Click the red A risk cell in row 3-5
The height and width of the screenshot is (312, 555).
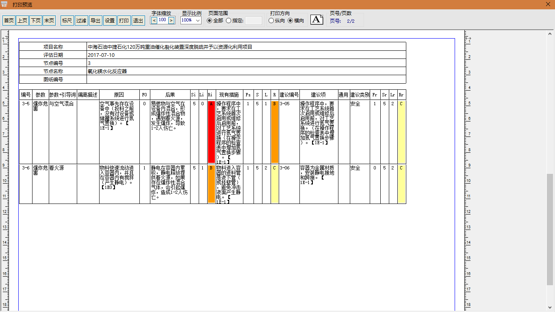(211, 132)
